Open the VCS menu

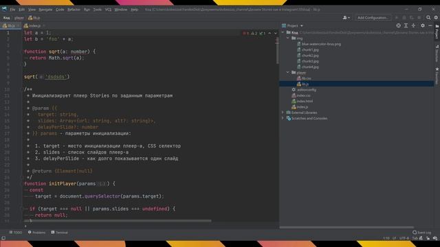(x=108, y=10)
